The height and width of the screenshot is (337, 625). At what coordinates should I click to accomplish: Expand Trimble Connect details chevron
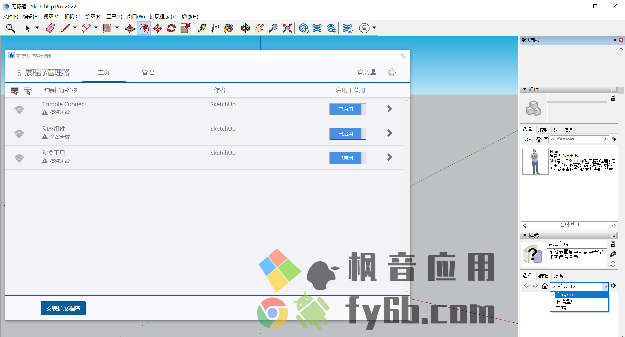[x=390, y=109]
